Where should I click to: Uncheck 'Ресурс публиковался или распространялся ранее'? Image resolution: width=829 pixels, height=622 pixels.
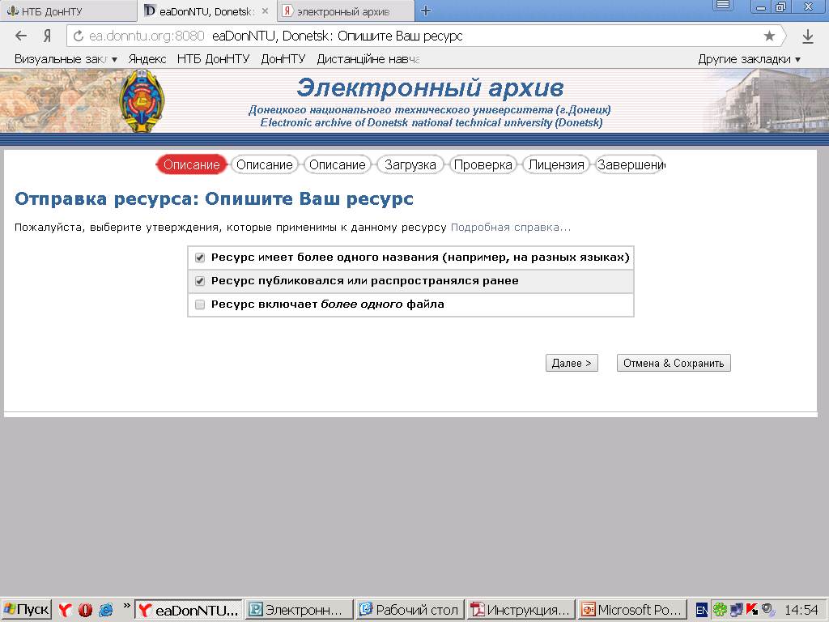pyautogui.click(x=200, y=281)
